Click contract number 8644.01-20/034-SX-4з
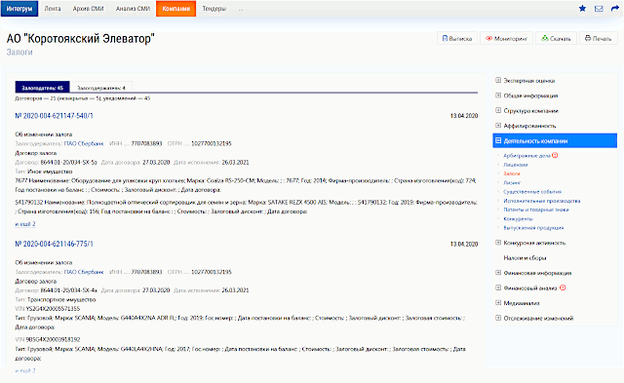Screen dimensions: 624x383 68,290
